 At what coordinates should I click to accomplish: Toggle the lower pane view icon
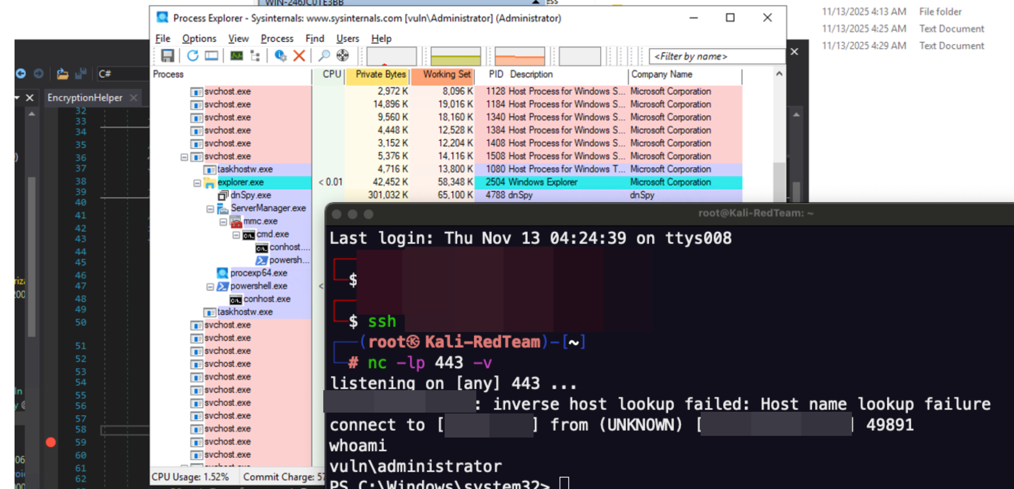tap(212, 56)
